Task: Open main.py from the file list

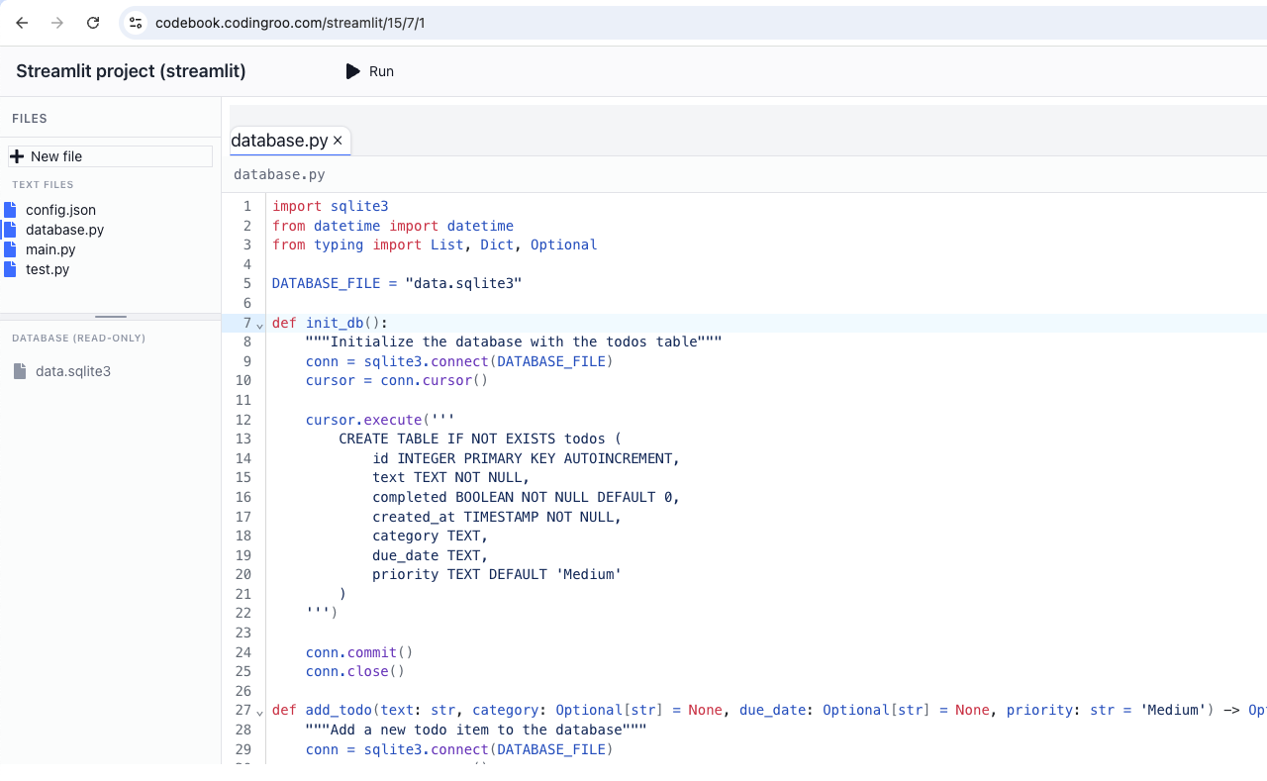Action: point(50,249)
